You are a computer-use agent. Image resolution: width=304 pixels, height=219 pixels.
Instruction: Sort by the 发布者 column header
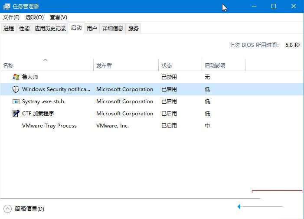(x=126, y=65)
